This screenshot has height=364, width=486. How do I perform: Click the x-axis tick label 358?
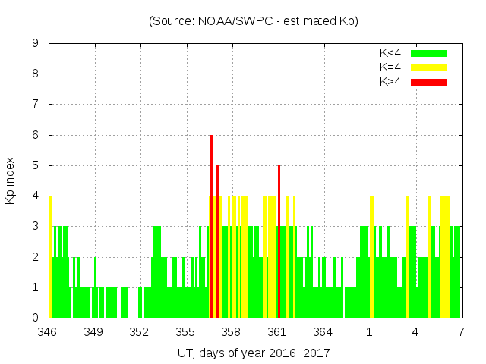tap(231, 332)
